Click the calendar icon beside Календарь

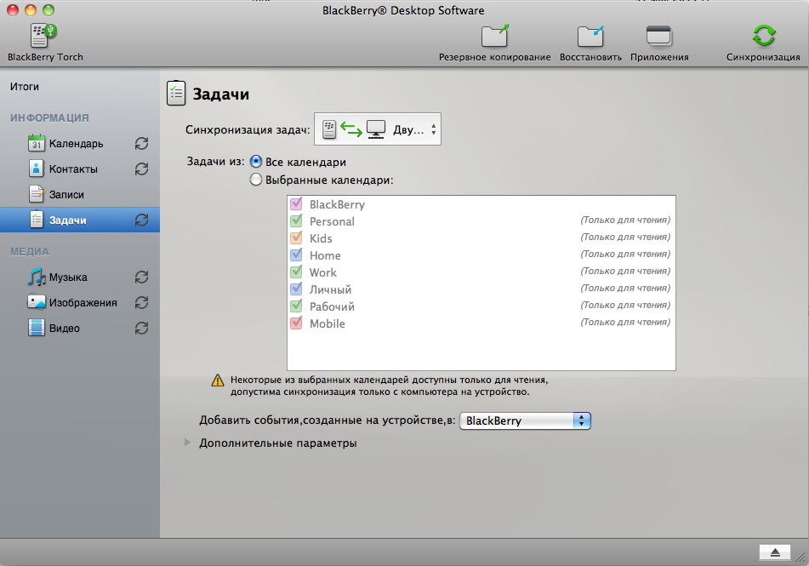click(36, 143)
